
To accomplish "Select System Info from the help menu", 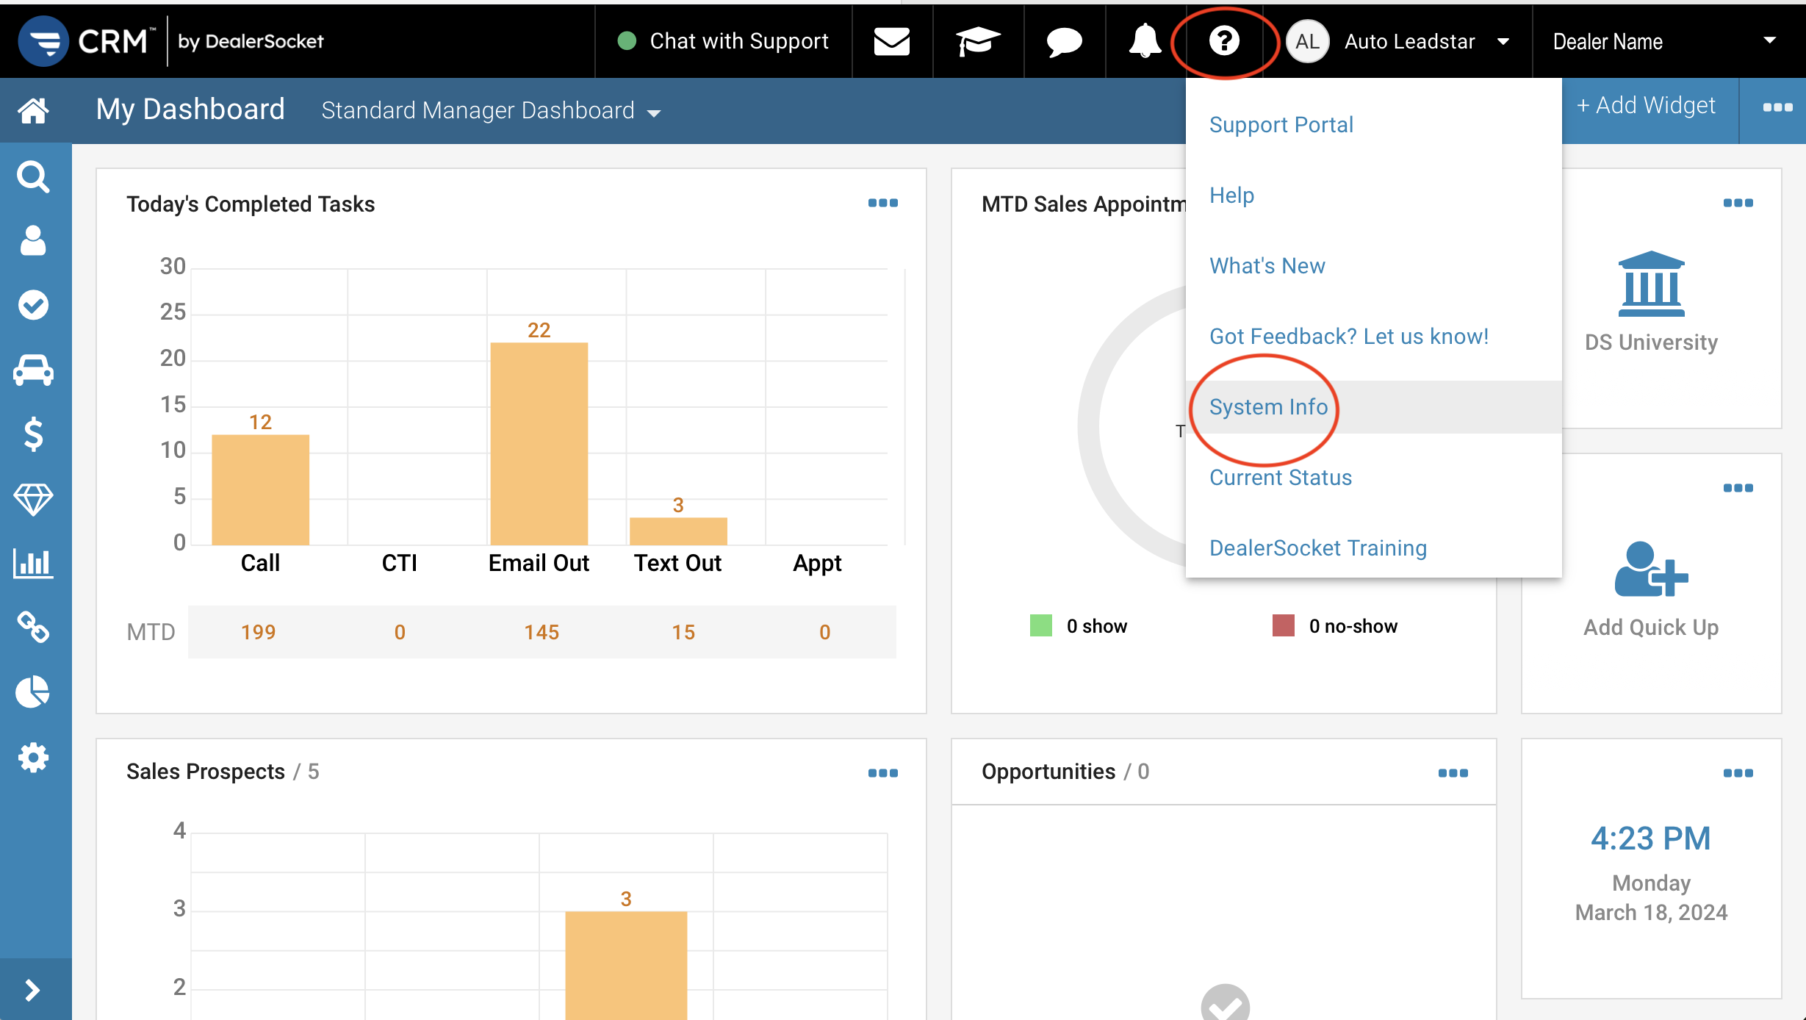I will pos(1268,407).
